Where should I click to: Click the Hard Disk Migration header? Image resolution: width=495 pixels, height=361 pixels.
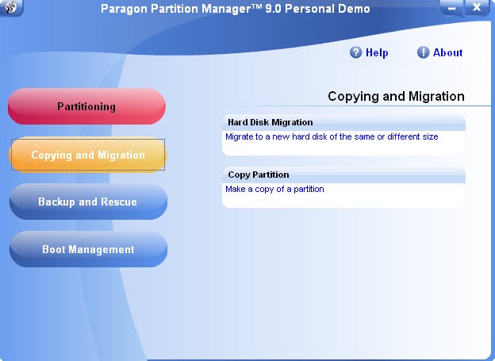pos(270,122)
